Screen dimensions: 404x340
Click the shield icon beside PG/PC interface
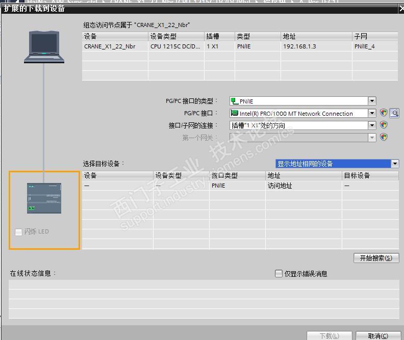[x=384, y=113]
